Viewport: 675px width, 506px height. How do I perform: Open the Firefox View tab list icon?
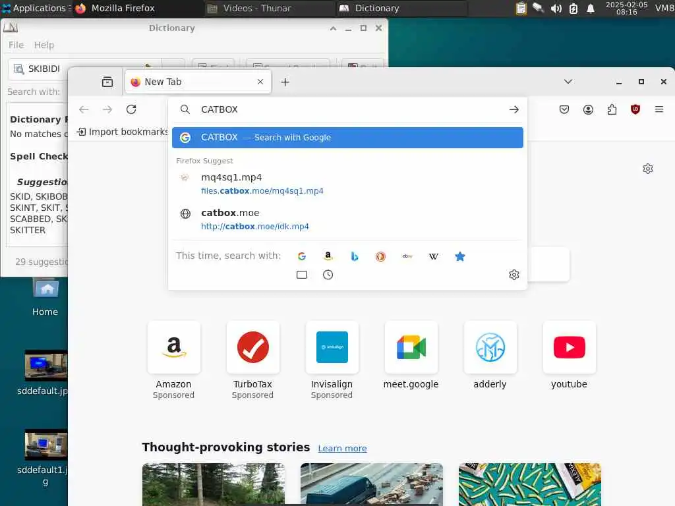coord(107,82)
